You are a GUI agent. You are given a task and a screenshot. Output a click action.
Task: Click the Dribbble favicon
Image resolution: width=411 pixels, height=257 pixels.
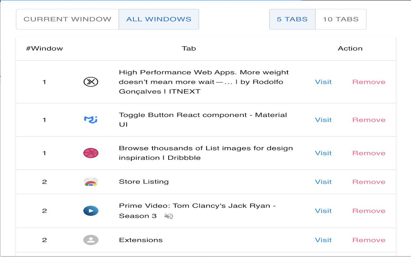(x=91, y=153)
